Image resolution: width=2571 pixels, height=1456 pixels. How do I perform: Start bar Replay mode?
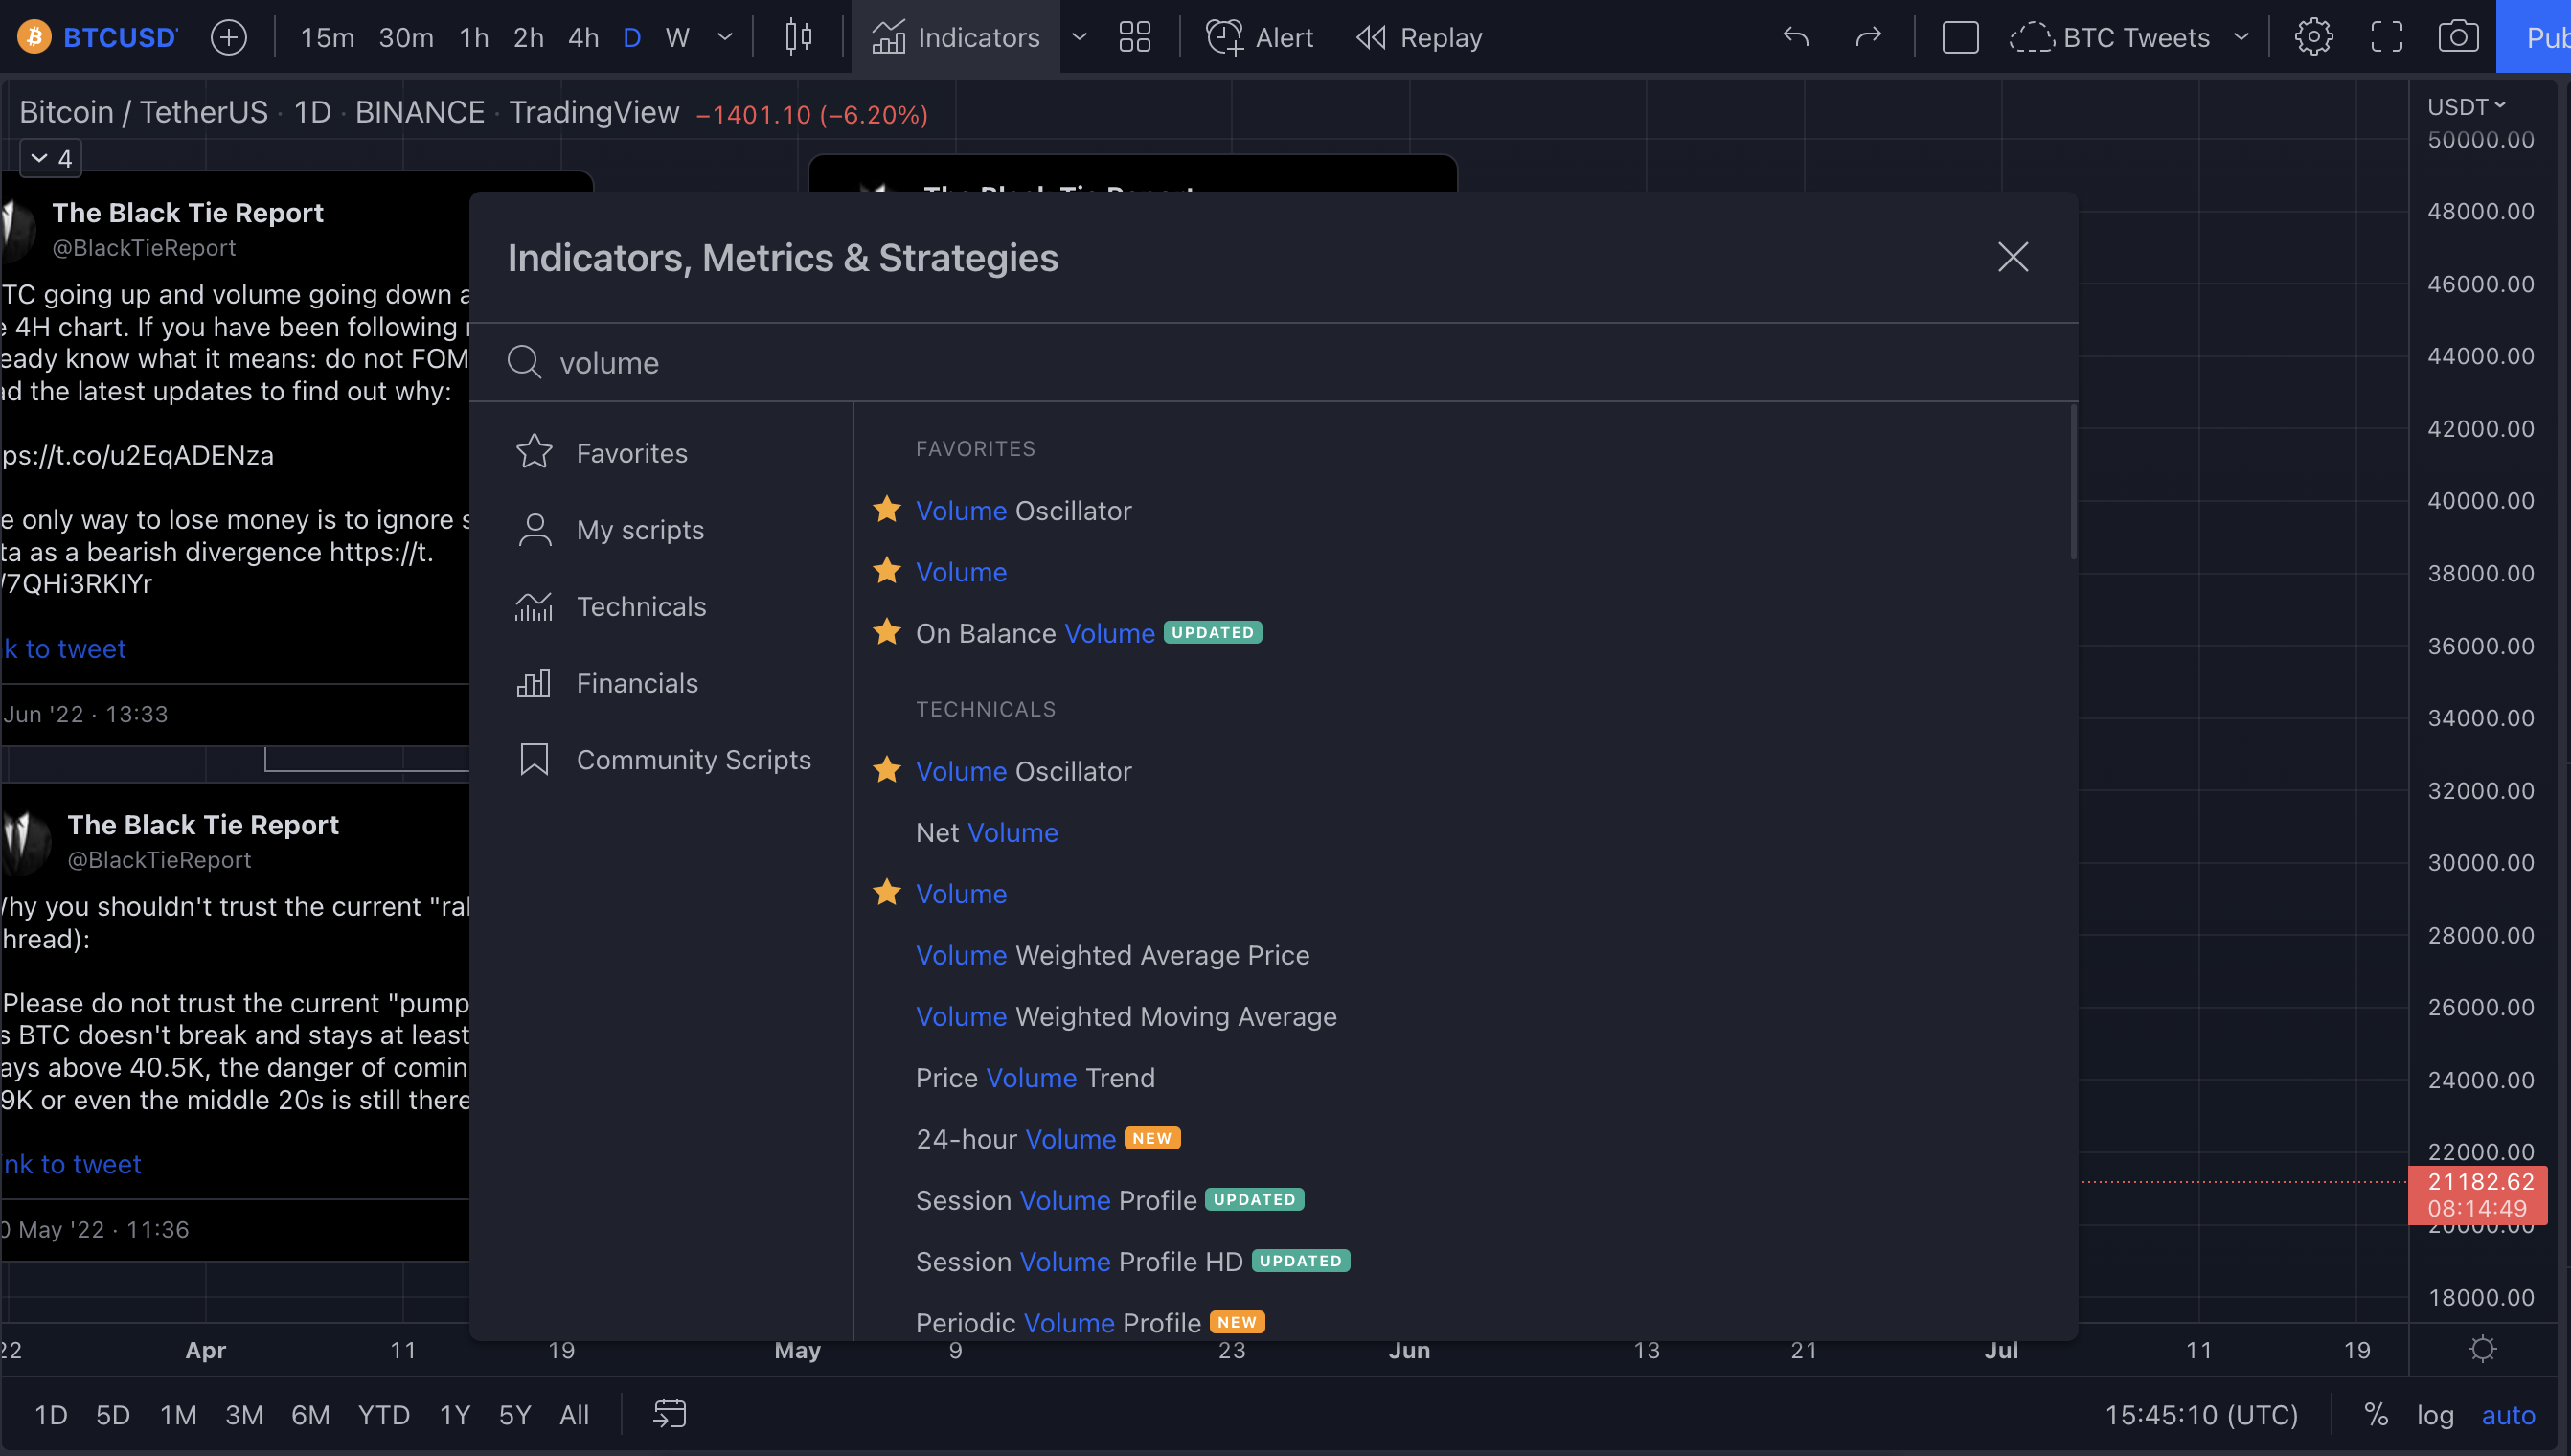click(x=1419, y=37)
